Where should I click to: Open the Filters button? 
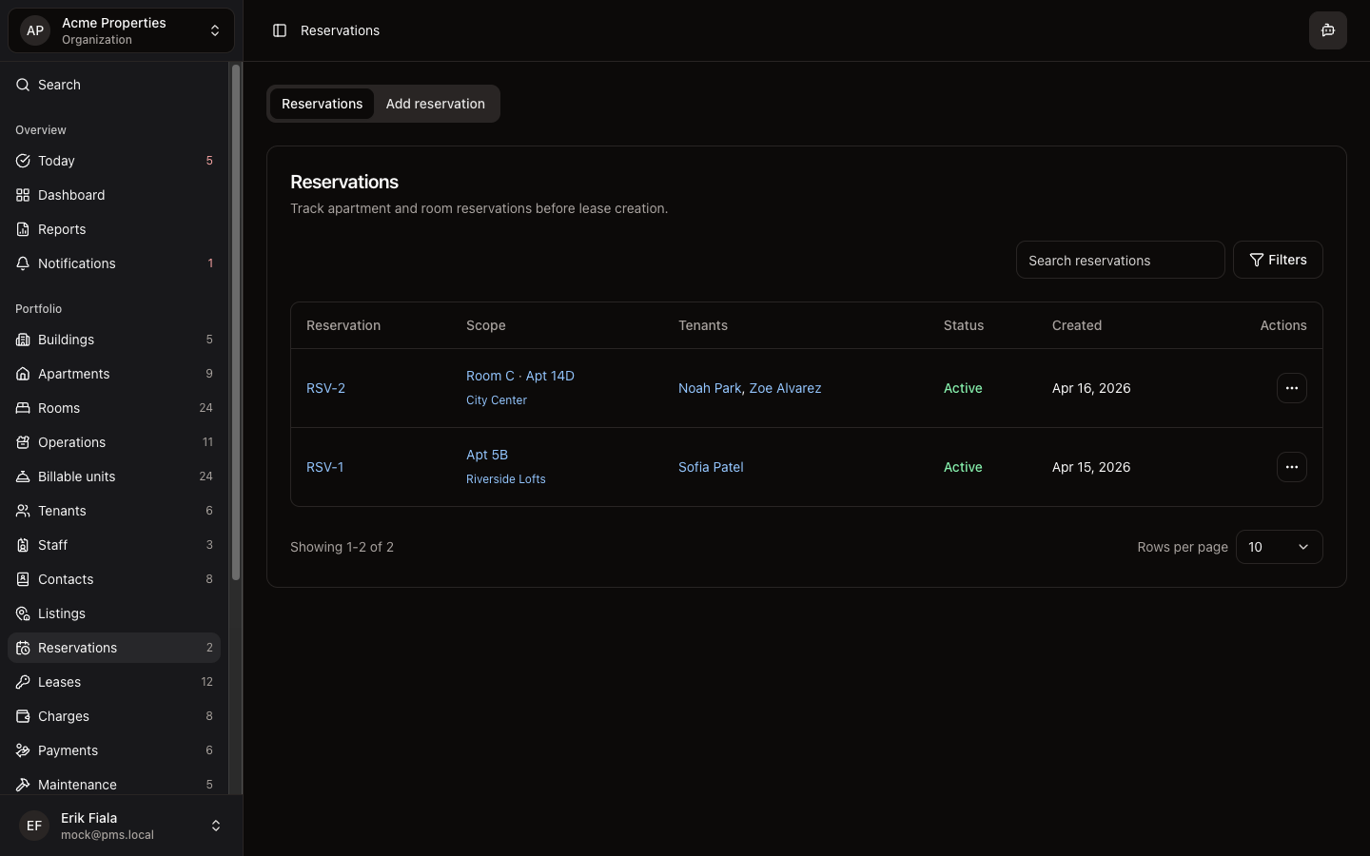(1278, 260)
